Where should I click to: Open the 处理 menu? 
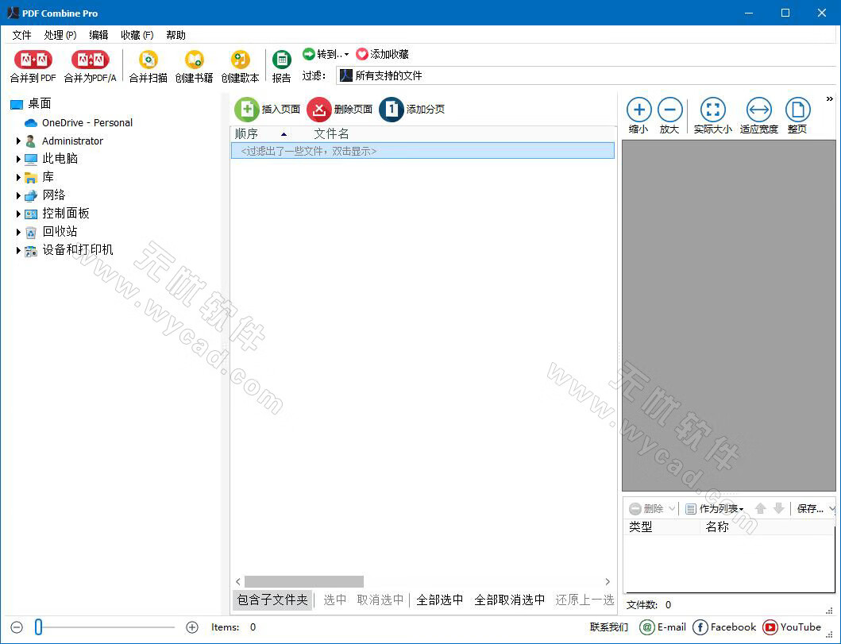59,35
